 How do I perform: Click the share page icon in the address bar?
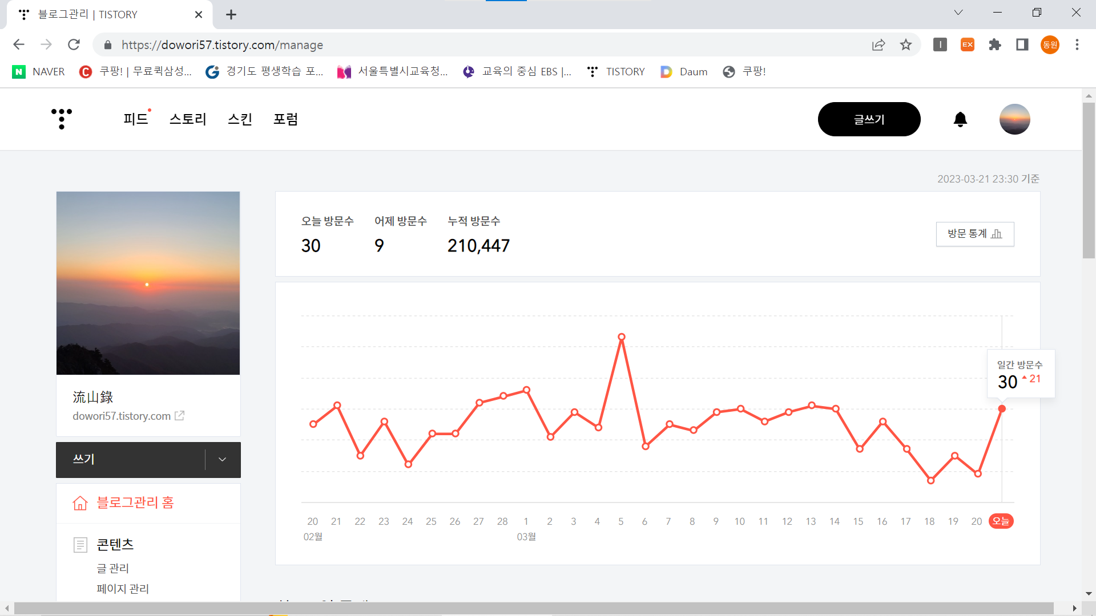click(879, 44)
